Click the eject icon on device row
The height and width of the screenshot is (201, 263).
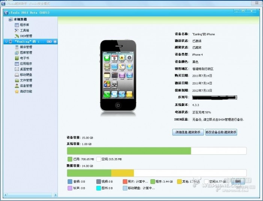pos(55,42)
